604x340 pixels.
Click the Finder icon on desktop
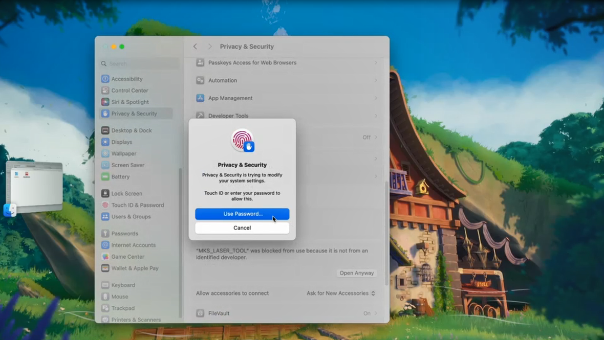[10, 210]
